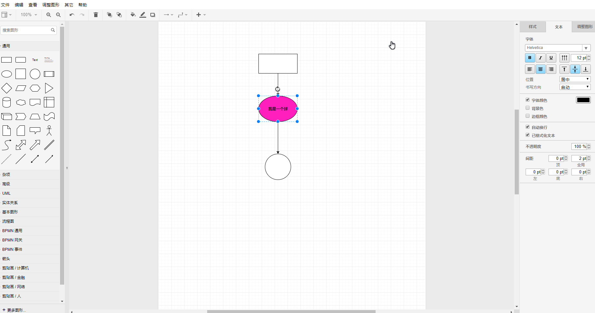This screenshot has width=595, height=313.
Task: Open the insert plus dropdown
Action: (x=201, y=15)
